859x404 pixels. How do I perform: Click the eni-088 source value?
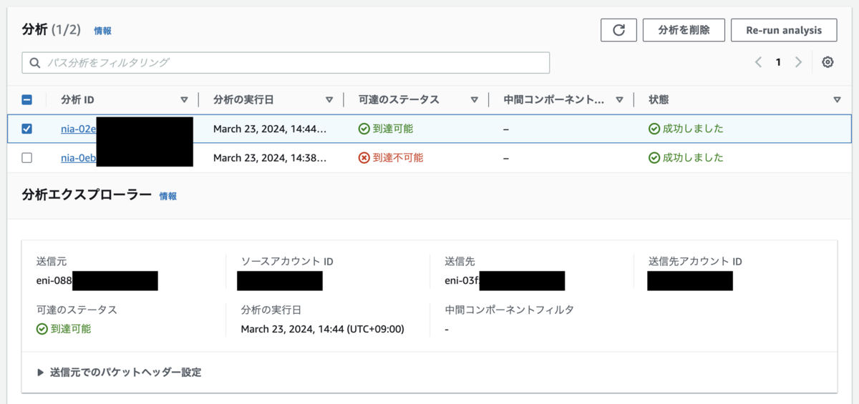(x=54, y=280)
